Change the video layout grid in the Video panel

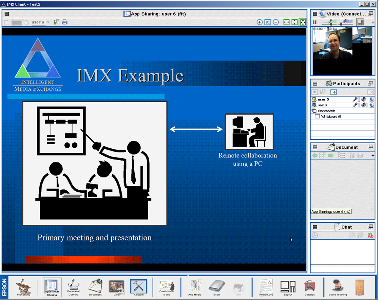pos(360,22)
